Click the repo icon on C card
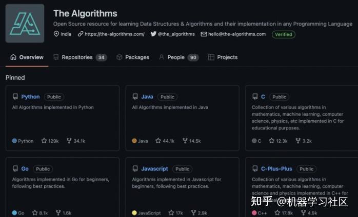This screenshot has height=217, width=358. pos(255,97)
